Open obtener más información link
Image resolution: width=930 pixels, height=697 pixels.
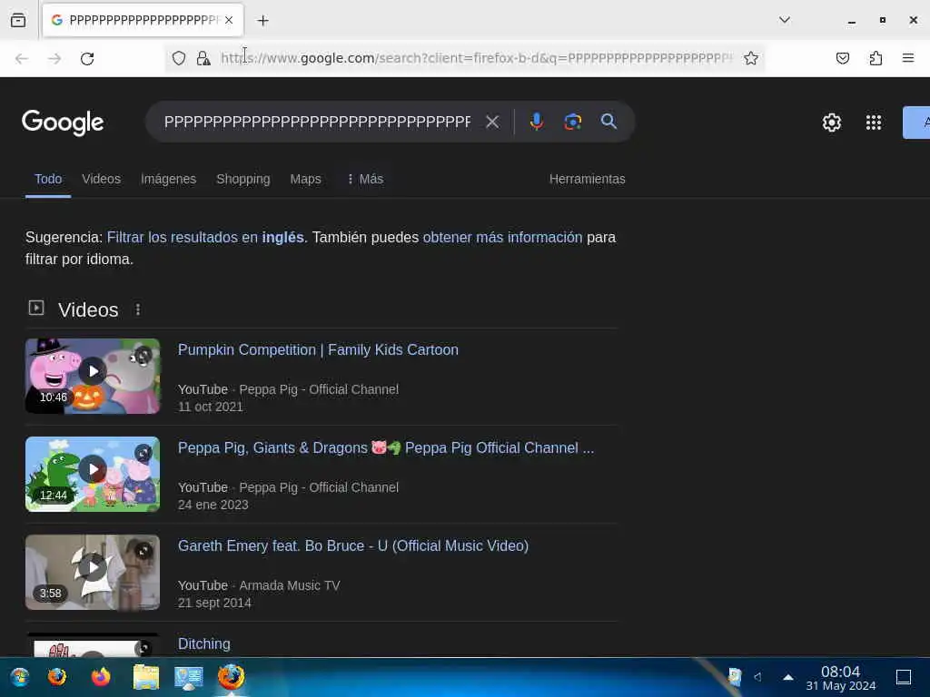[x=502, y=237]
